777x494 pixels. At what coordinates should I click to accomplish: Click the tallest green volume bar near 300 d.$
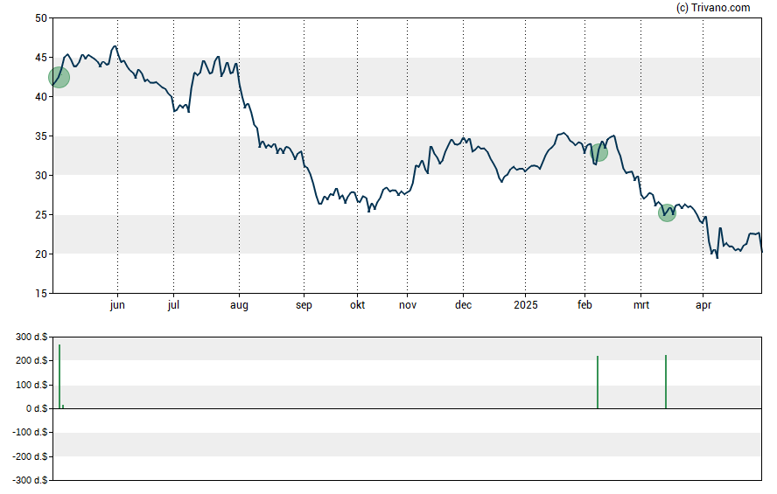point(59,376)
